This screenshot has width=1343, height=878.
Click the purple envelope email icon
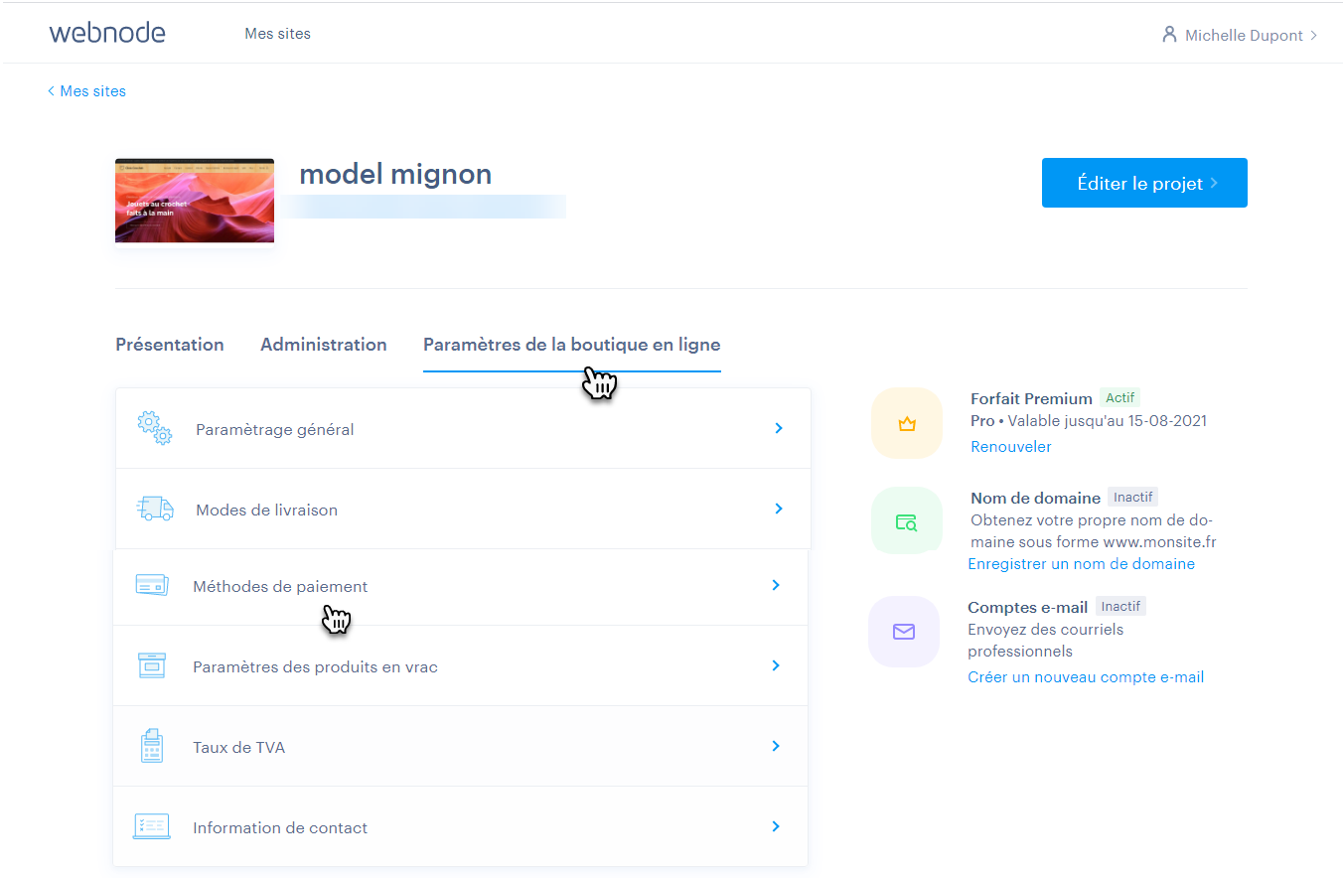[x=903, y=632]
